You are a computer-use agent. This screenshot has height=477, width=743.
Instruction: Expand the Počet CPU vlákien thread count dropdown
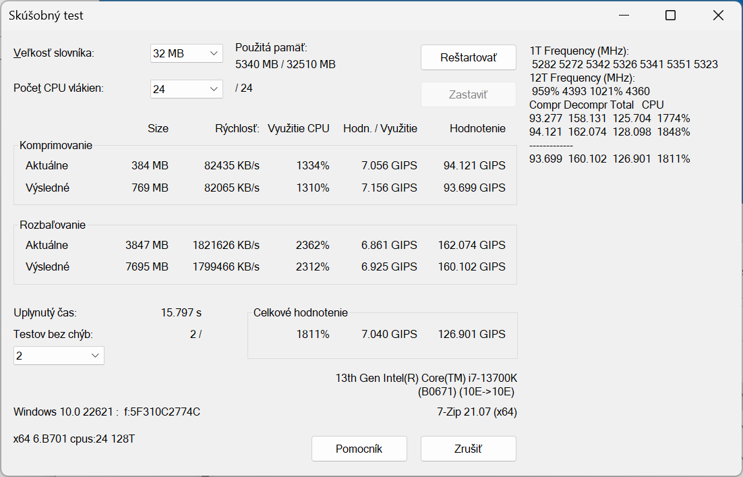pos(186,88)
